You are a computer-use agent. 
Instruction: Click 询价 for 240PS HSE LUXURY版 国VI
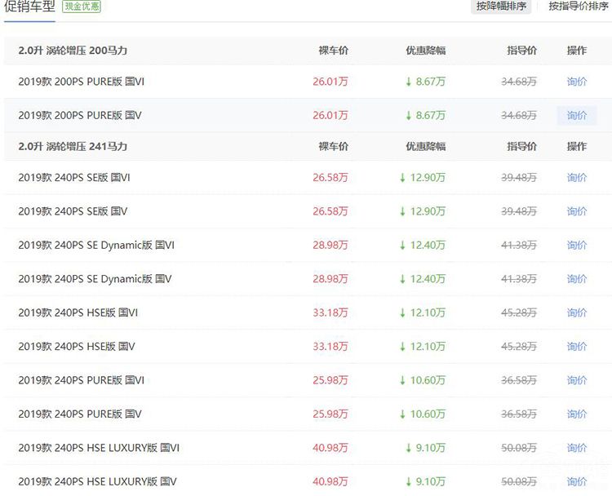(x=577, y=448)
